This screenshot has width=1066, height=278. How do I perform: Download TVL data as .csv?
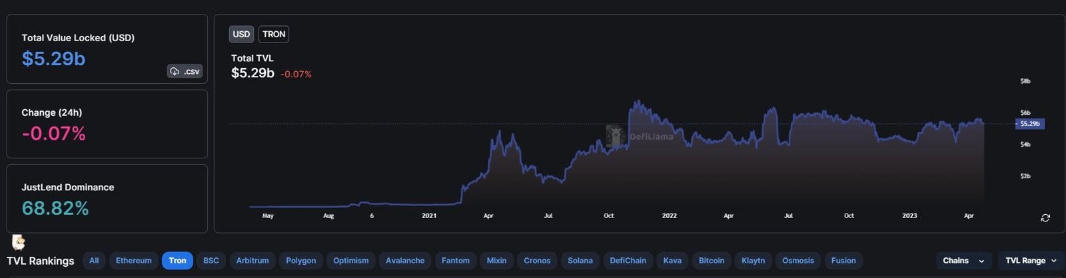pos(185,71)
